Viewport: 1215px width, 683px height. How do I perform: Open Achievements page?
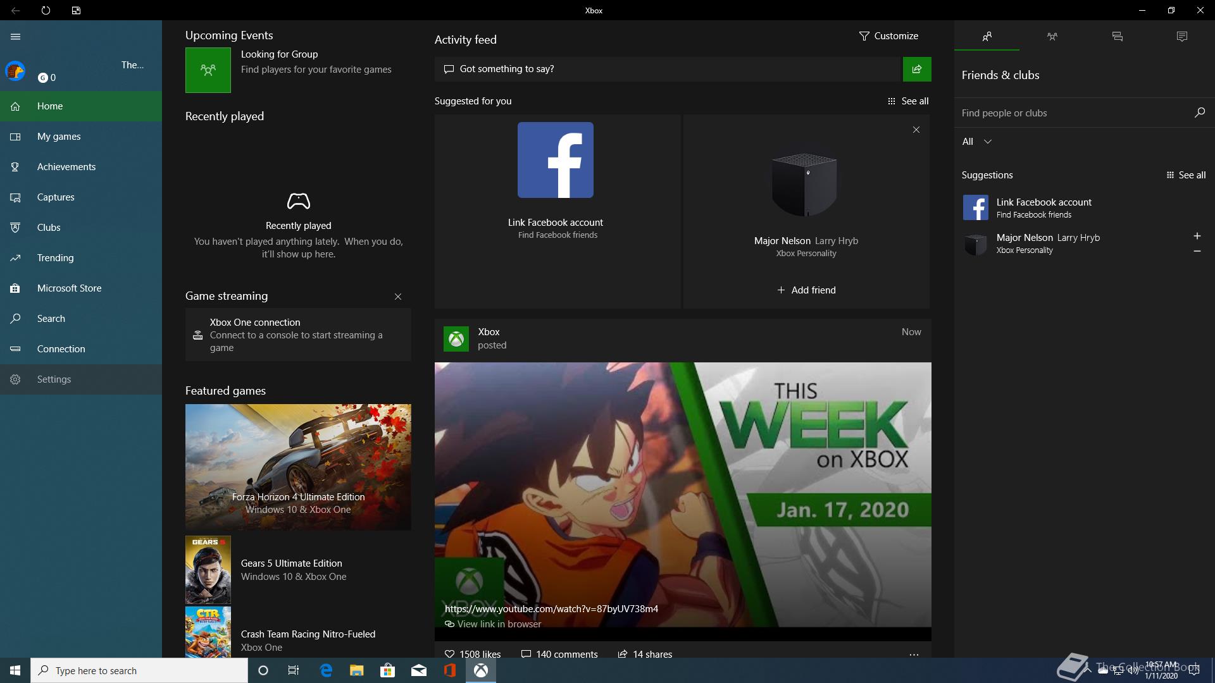point(81,167)
